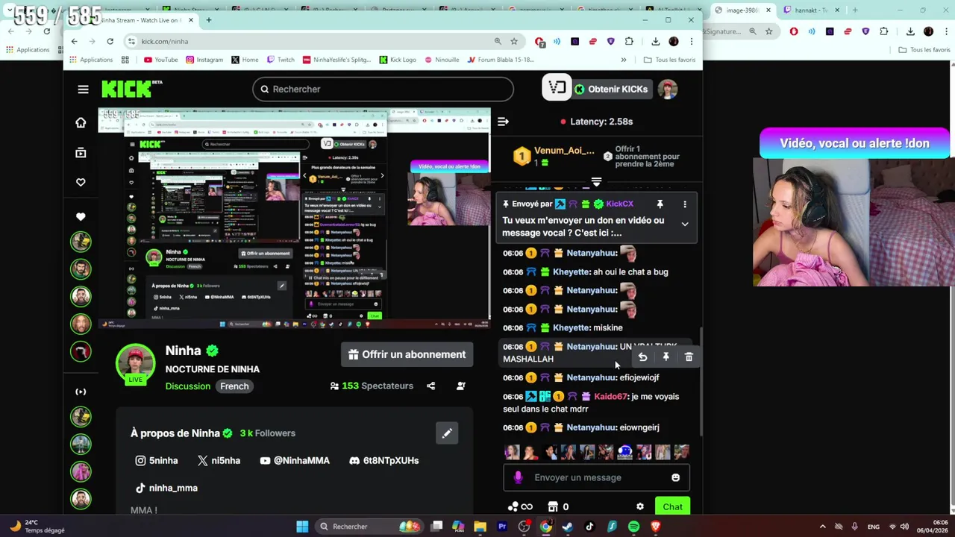Click Offrir un abonnement button

(407, 354)
